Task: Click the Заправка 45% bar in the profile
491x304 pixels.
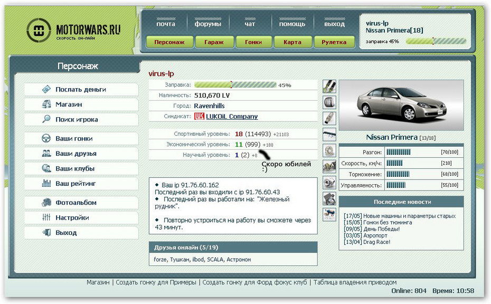Action: 235,85
